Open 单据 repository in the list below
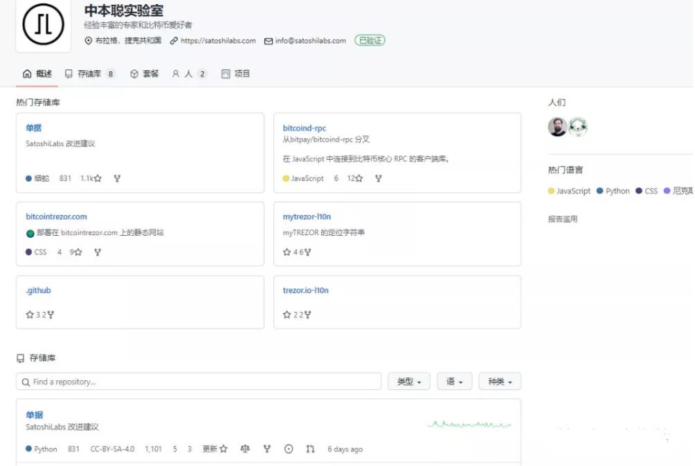 click(34, 415)
